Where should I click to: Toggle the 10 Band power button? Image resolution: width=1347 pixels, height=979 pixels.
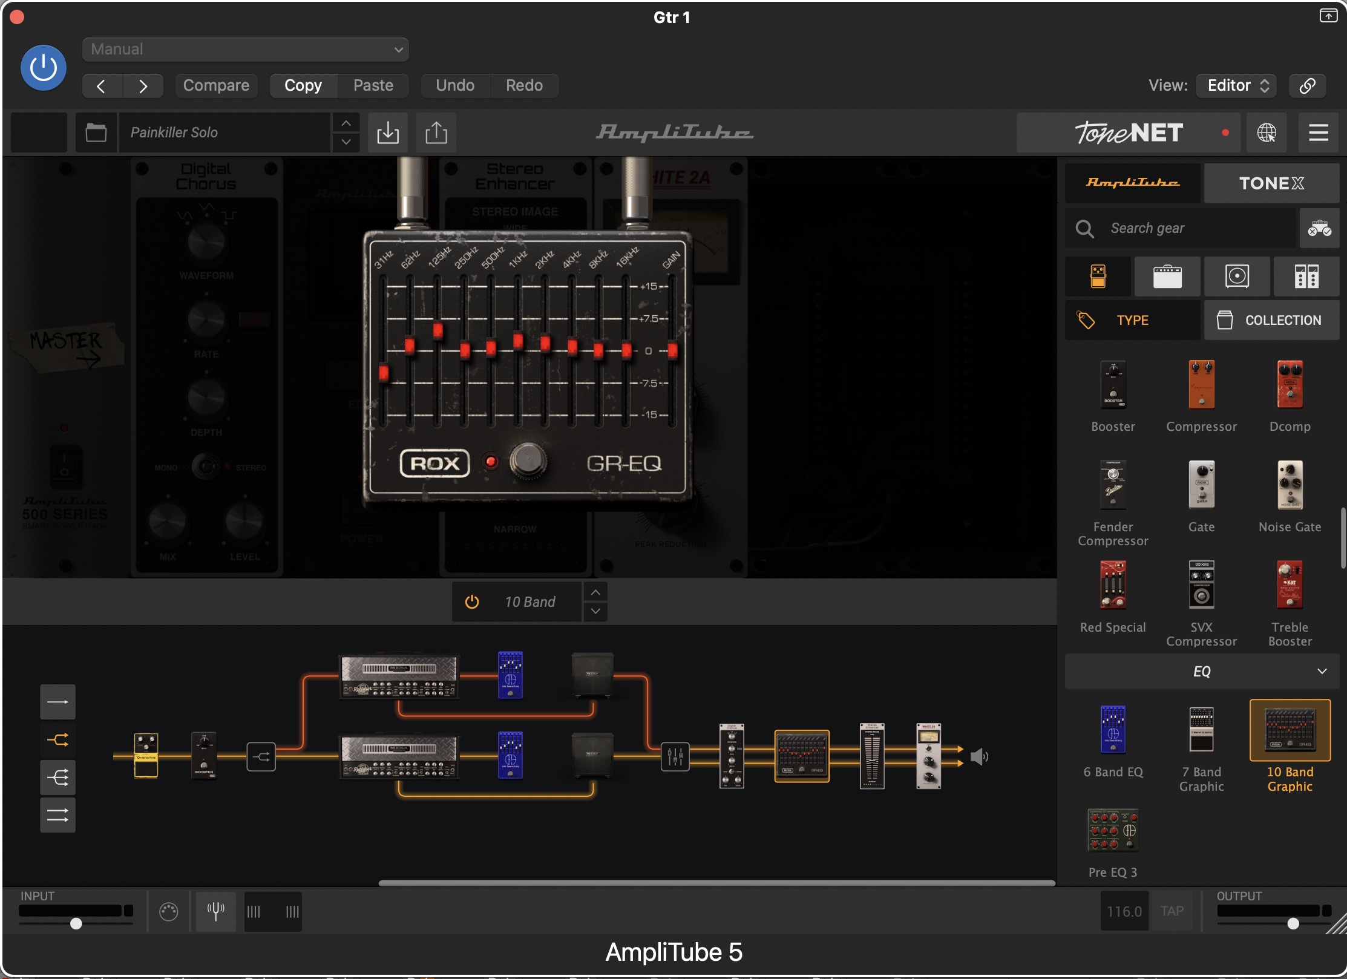(x=472, y=601)
